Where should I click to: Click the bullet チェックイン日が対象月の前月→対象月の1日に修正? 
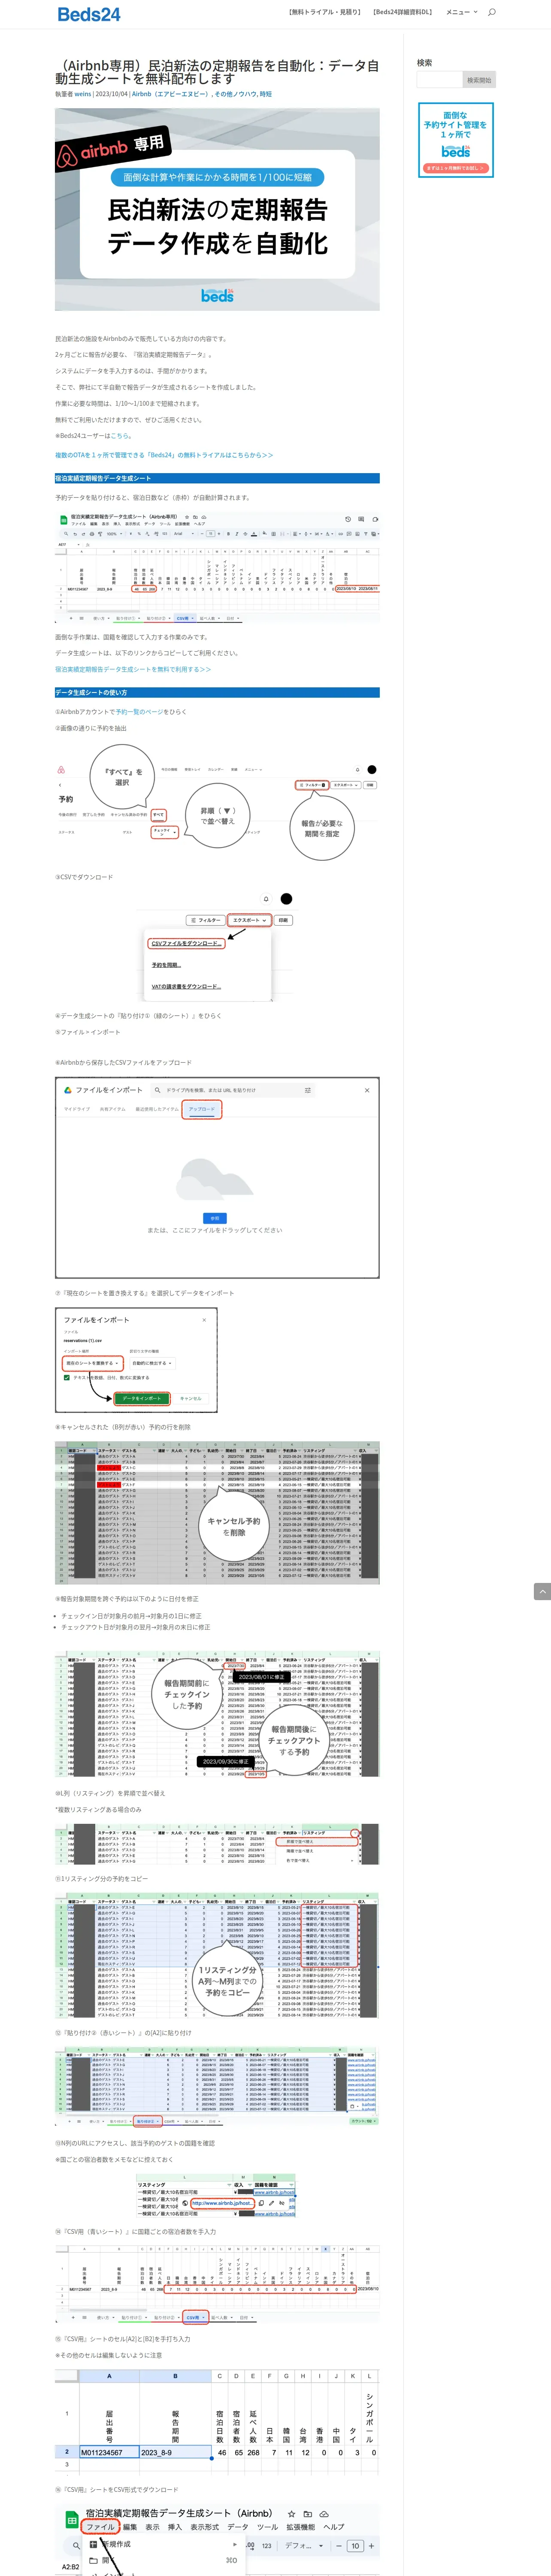131,1616
